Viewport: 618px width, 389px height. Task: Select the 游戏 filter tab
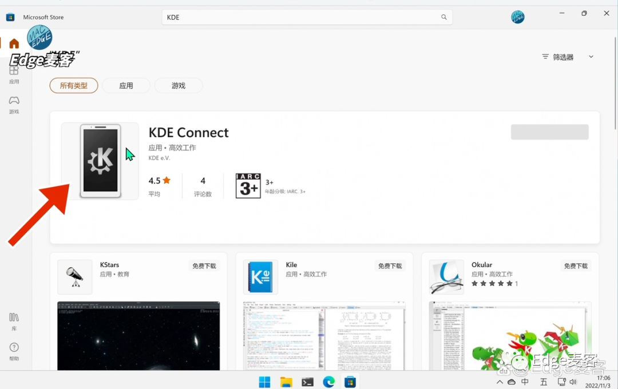click(x=179, y=86)
